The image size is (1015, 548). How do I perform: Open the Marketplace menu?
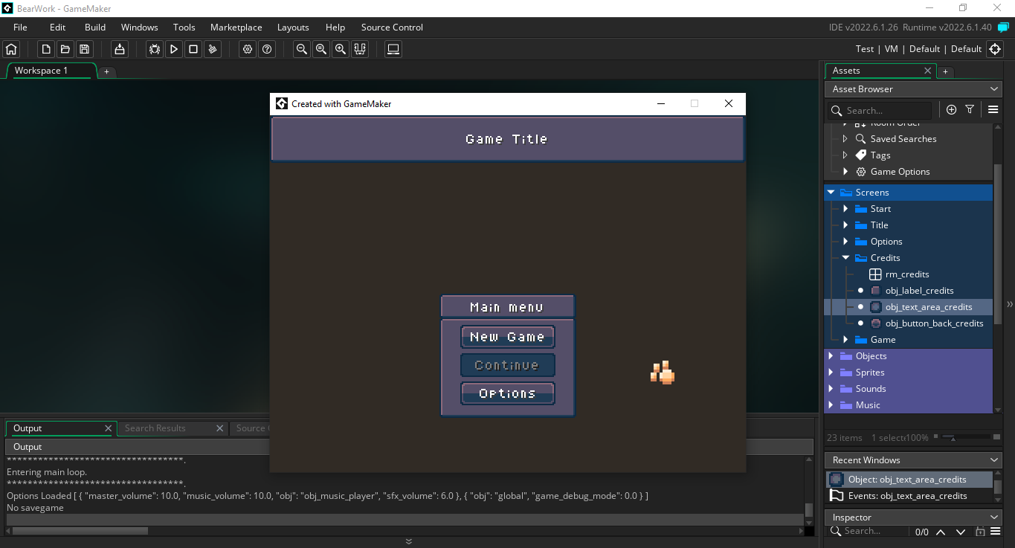[236, 27]
